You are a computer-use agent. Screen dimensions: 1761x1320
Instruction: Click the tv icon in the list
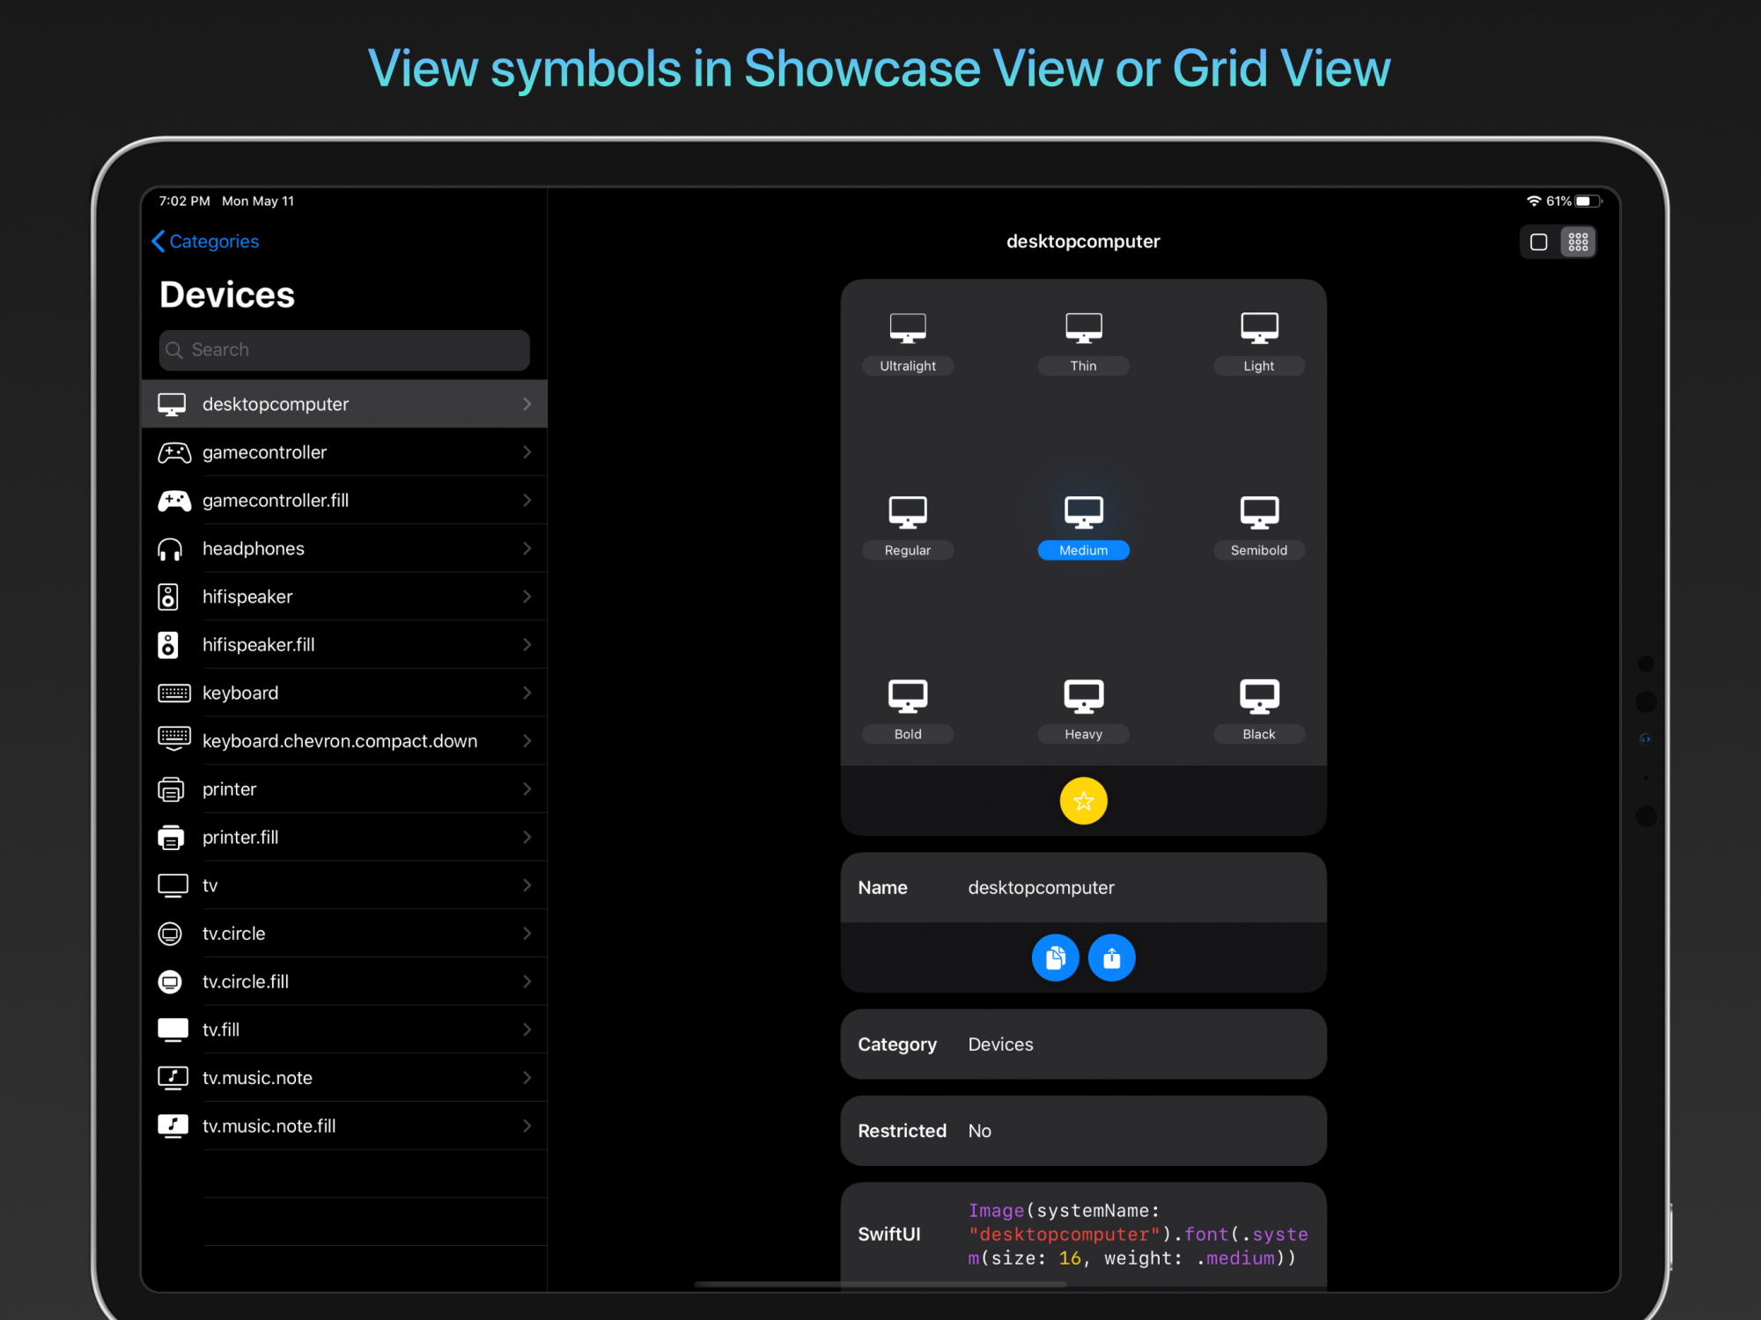[173, 885]
